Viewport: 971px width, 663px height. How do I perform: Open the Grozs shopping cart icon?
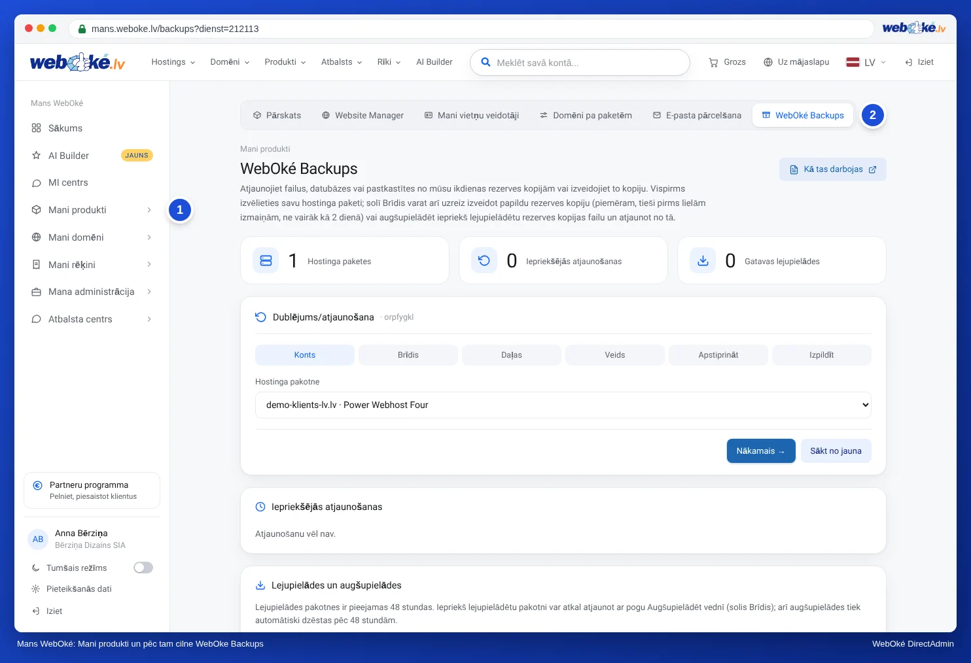click(713, 62)
